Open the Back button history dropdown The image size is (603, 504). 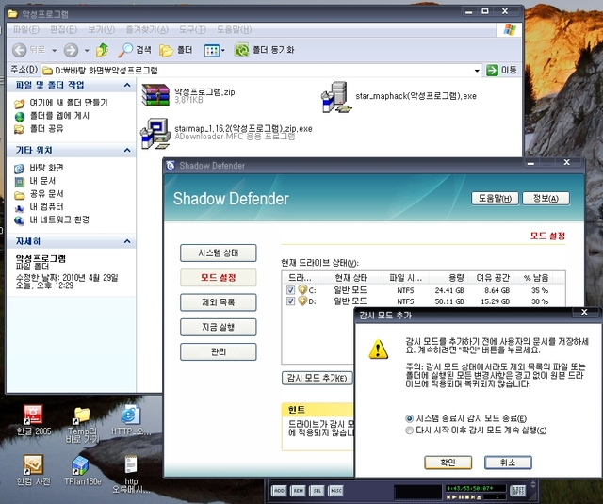tap(55, 50)
